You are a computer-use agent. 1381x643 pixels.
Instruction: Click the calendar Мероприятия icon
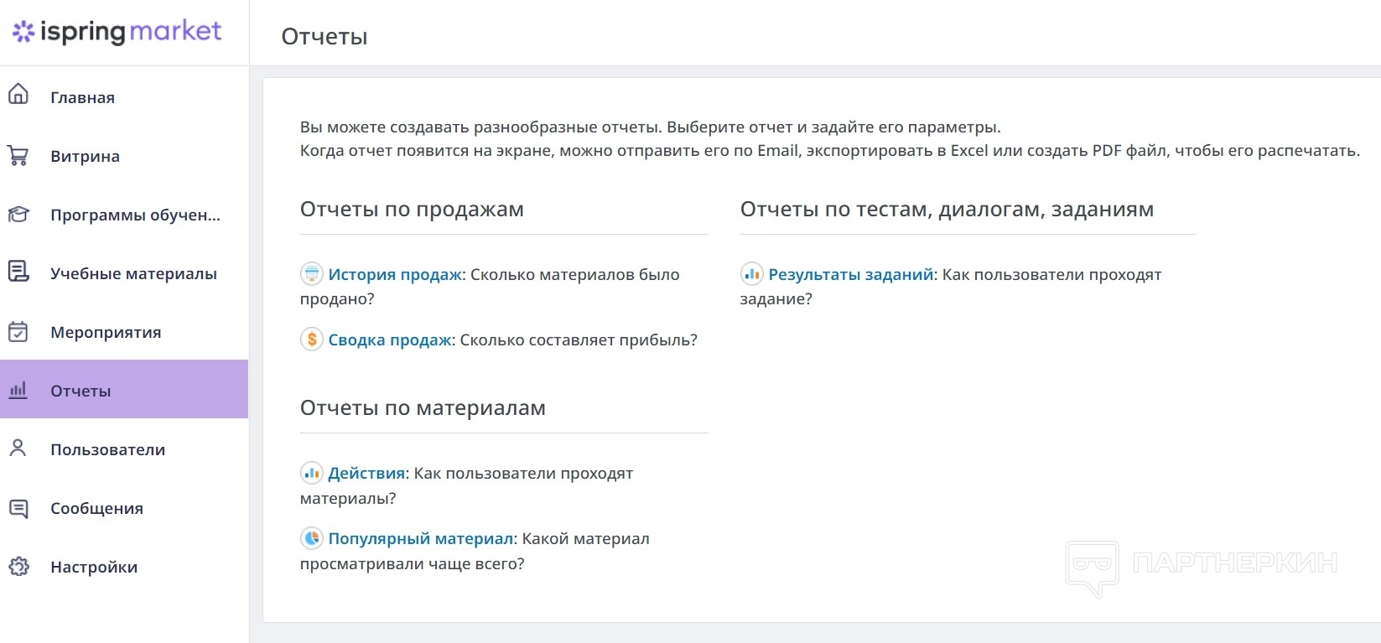(18, 332)
